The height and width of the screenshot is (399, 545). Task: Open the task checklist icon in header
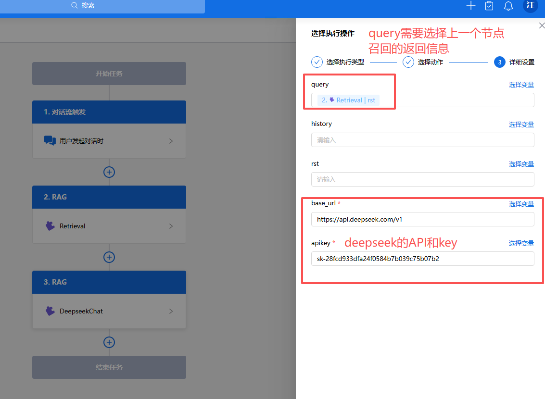pos(489,6)
